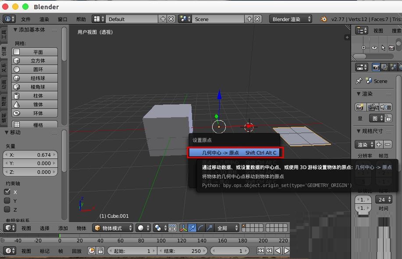Open the scene browser icon

tap(185, 19)
